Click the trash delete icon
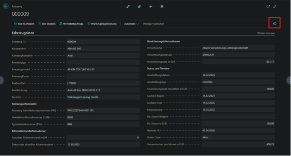The height and width of the screenshot is (156, 291). [162, 6]
